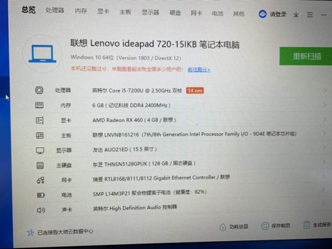
Task: Expand the 内存 row chevron
Action: tap(325, 105)
